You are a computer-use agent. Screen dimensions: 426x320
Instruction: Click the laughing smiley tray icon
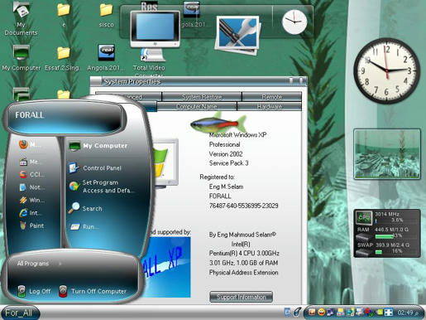pos(321,313)
